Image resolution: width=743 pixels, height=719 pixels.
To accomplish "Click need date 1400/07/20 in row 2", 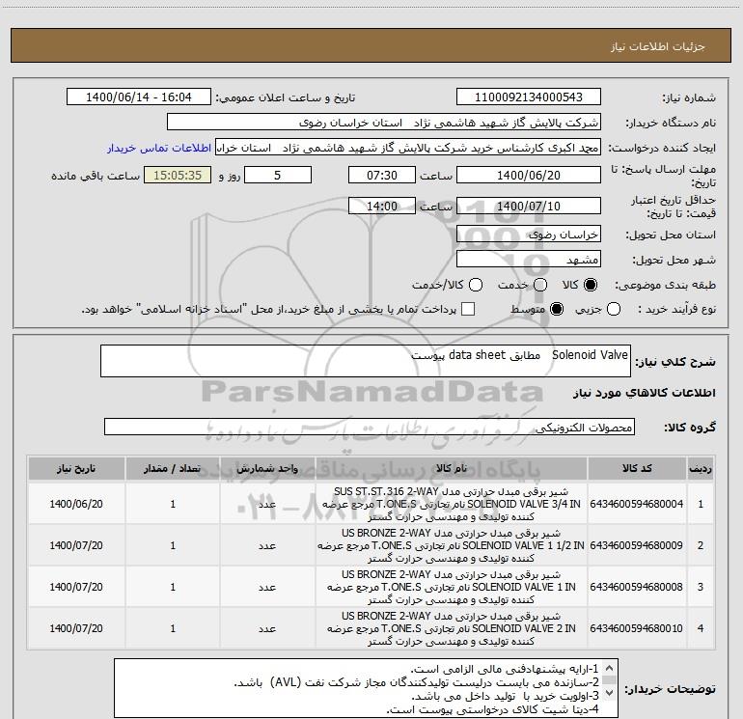I will coord(76,545).
